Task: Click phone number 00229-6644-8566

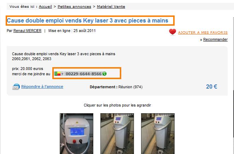Action: pos(83,74)
